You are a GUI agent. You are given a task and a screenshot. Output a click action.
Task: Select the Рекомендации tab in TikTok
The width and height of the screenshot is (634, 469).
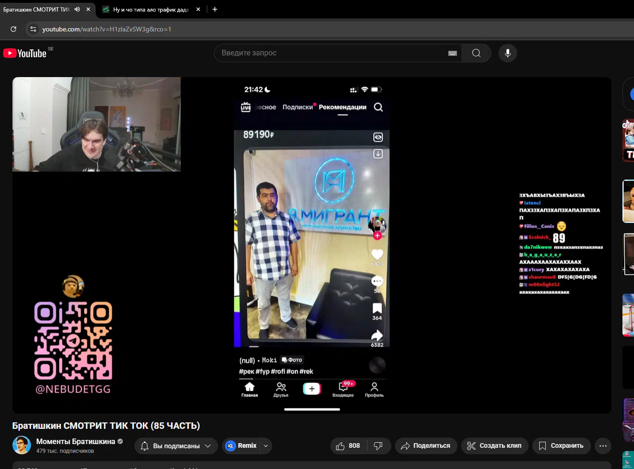342,107
